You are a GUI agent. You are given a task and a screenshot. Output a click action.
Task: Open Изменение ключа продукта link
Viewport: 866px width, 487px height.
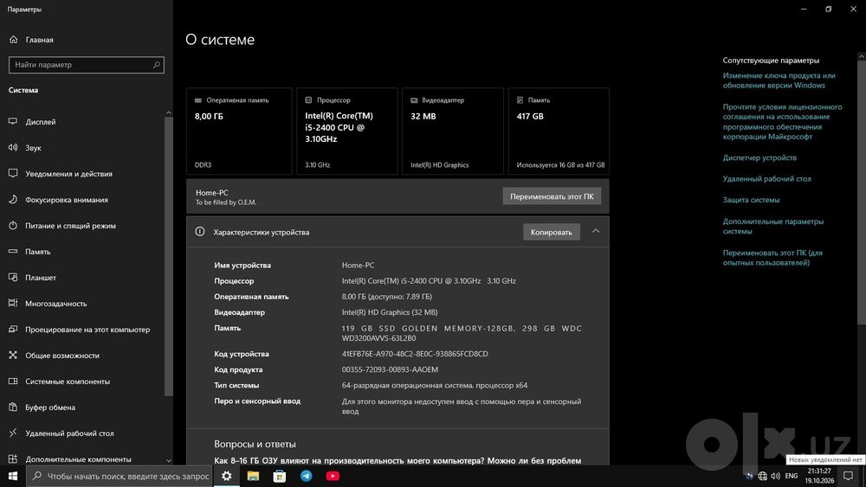pos(779,80)
